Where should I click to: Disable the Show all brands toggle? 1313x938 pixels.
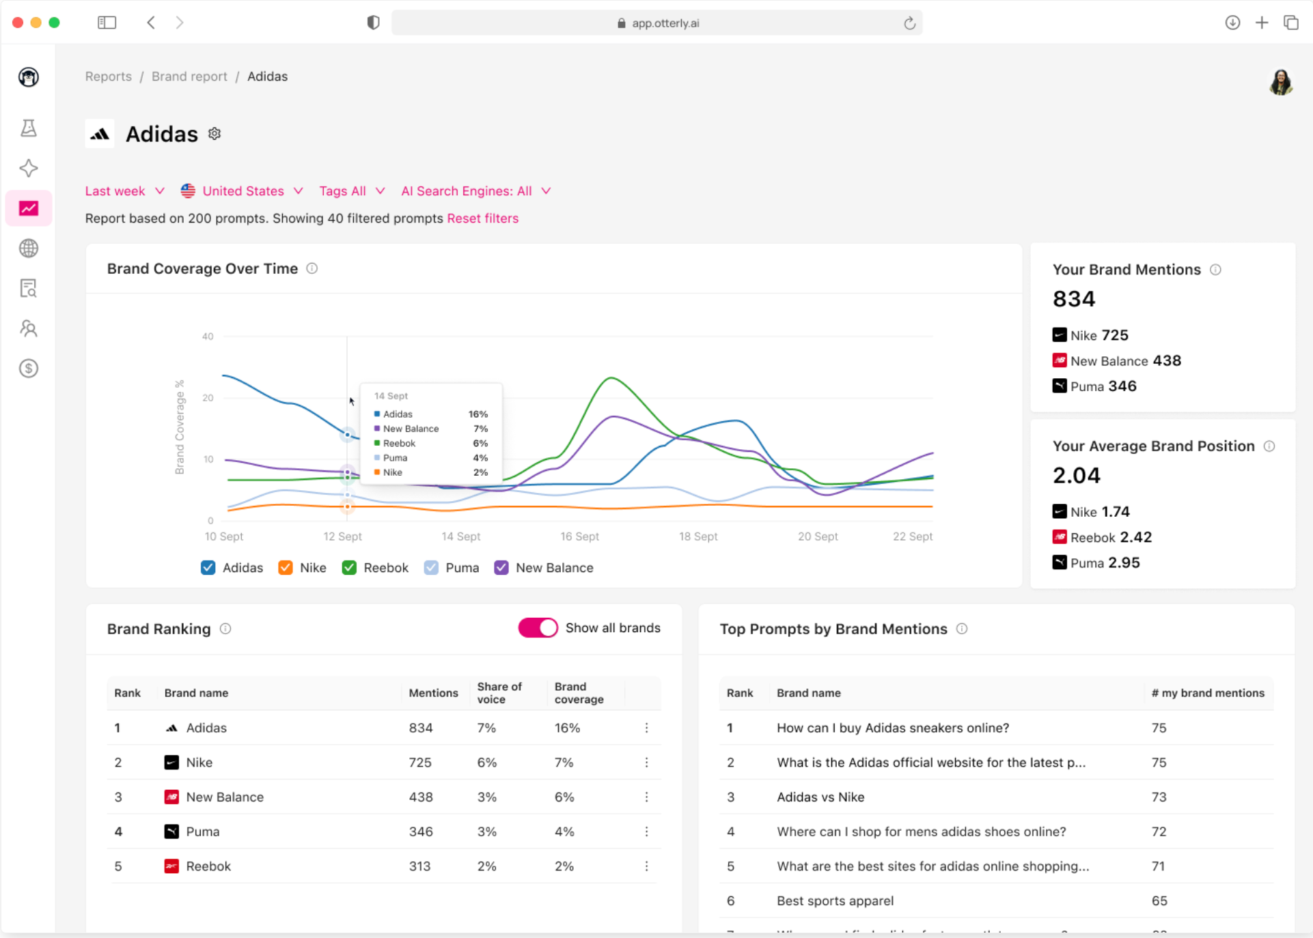(x=538, y=627)
